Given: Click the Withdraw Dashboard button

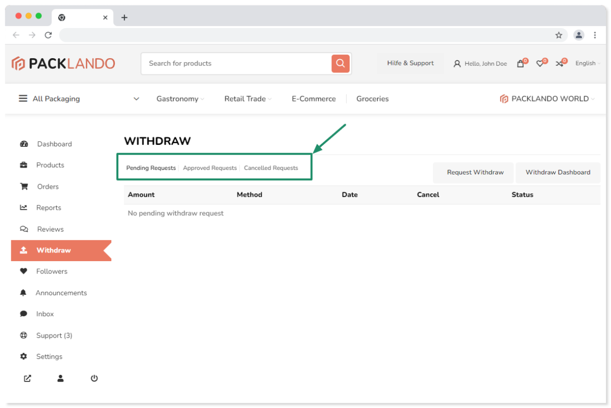Looking at the screenshot, I should pyautogui.click(x=557, y=172).
